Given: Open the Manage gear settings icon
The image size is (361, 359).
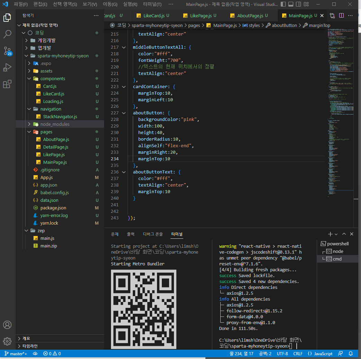Looking at the screenshot, I should [x=7, y=341].
